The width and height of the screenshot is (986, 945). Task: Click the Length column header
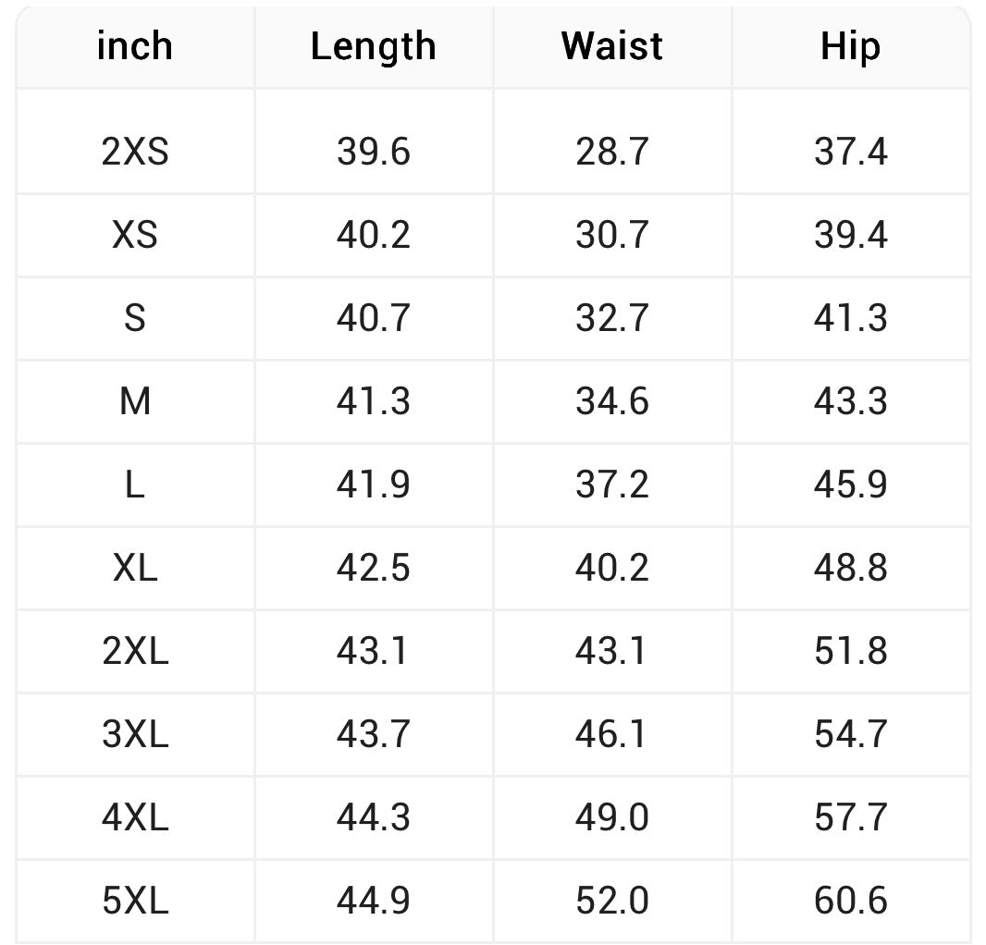pos(373,46)
